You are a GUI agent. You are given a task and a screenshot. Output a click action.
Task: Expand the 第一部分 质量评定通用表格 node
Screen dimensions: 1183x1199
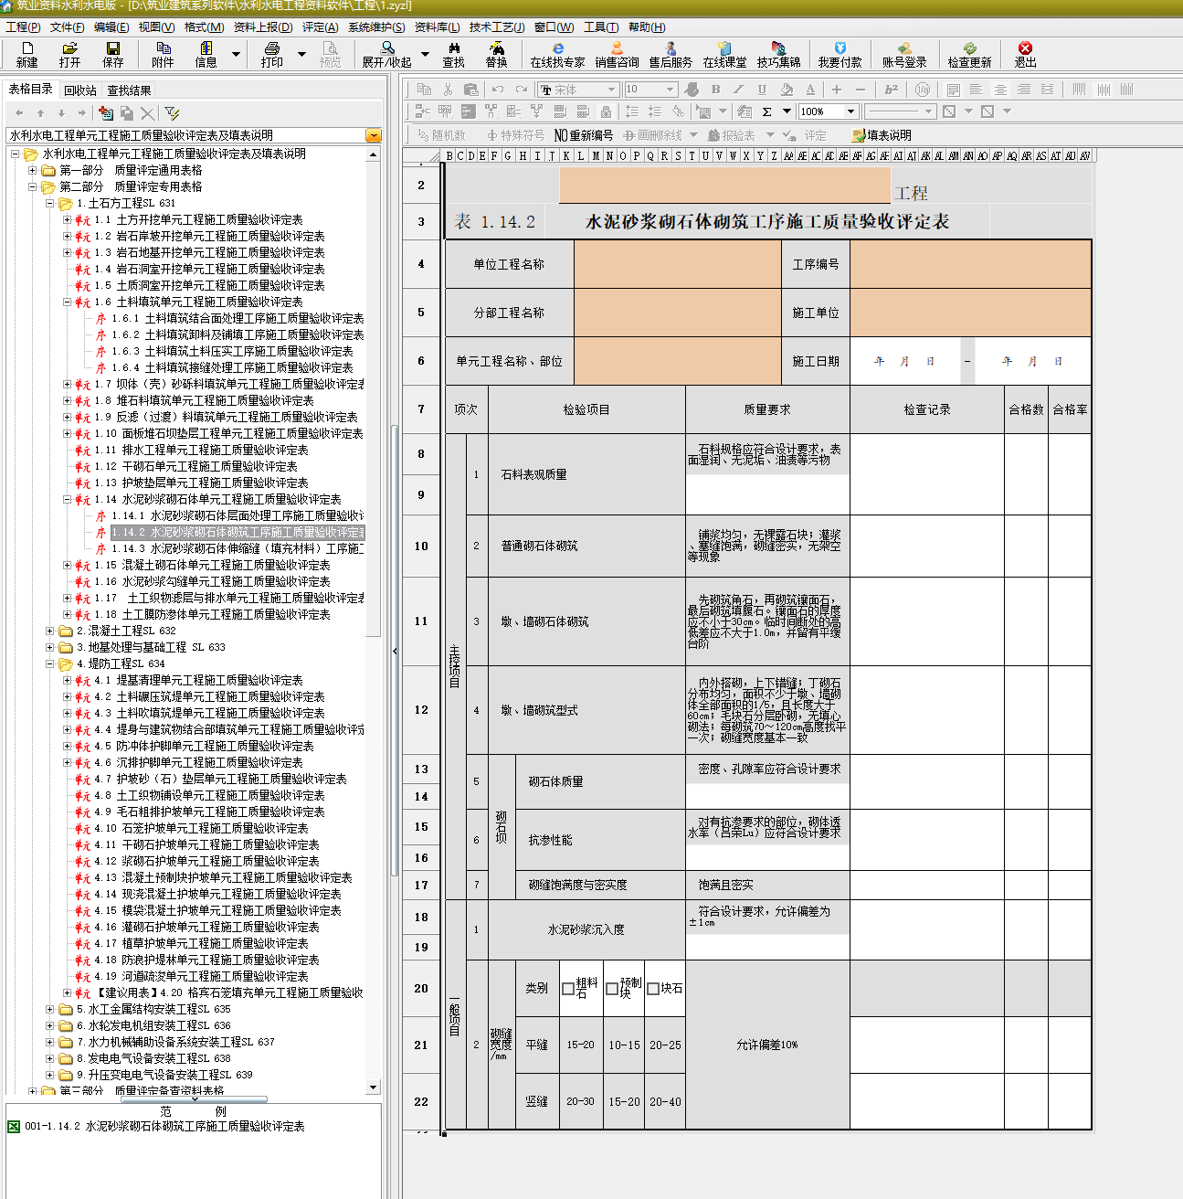point(33,171)
